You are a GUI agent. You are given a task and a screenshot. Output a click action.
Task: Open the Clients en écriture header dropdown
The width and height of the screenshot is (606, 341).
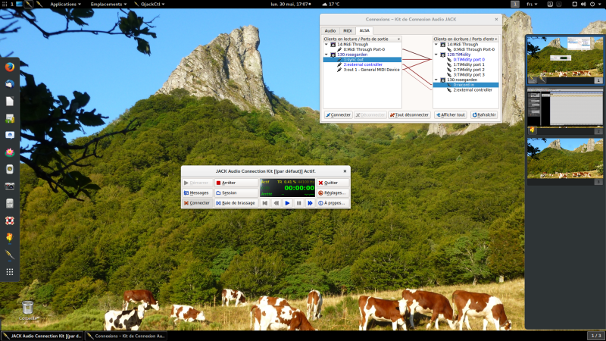point(466,39)
